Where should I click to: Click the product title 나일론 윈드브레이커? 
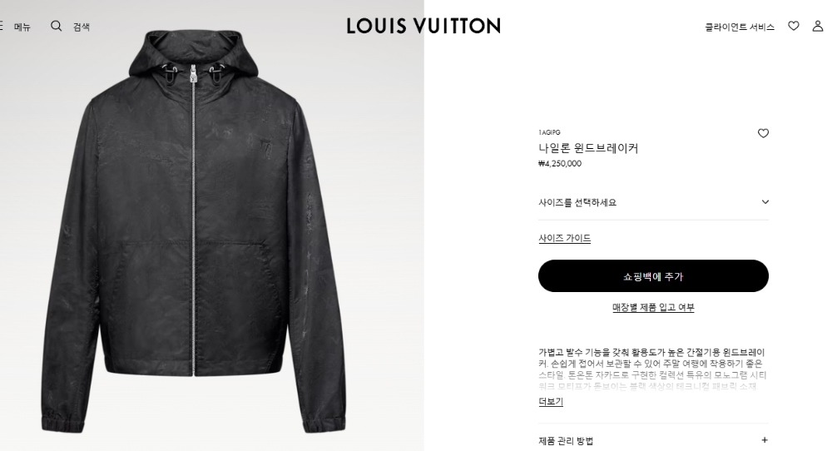coord(588,148)
